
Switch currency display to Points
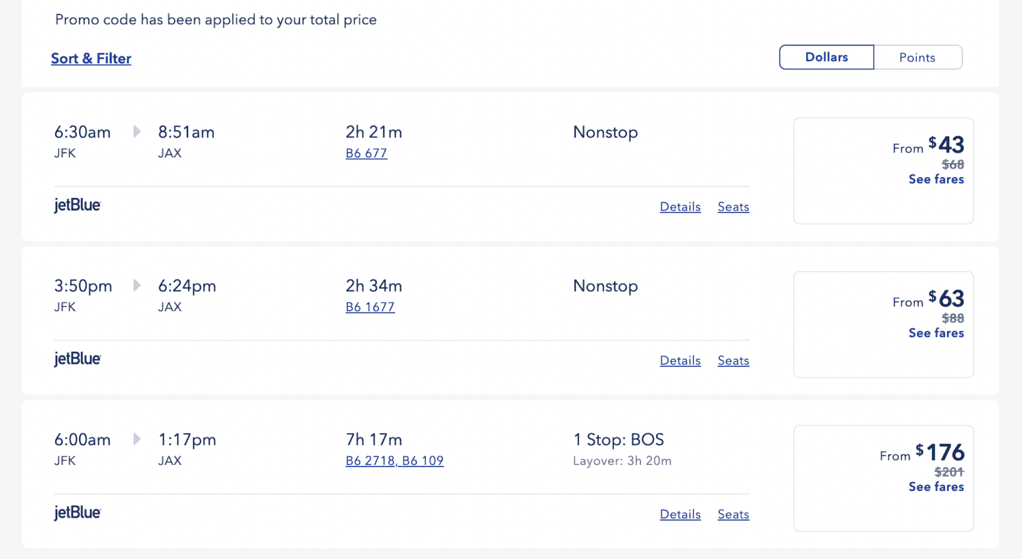[x=917, y=57]
